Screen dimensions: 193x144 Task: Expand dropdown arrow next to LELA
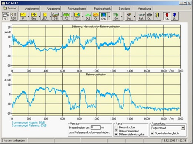point(50,16)
